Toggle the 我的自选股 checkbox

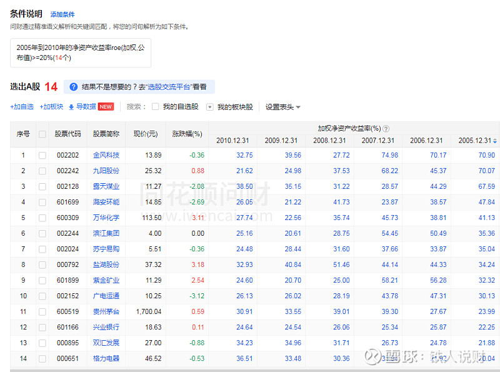(x=156, y=107)
